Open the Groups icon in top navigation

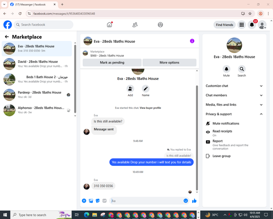[161, 25]
